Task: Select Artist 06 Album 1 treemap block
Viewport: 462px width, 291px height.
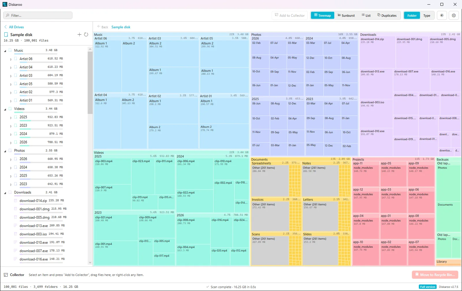Action: click(108, 66)
